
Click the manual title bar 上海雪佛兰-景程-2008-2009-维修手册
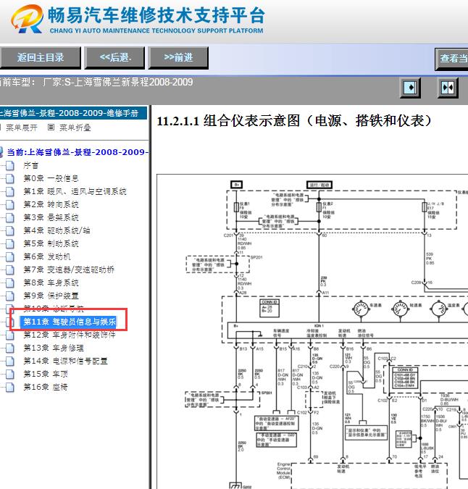click(x=73, y=113)
